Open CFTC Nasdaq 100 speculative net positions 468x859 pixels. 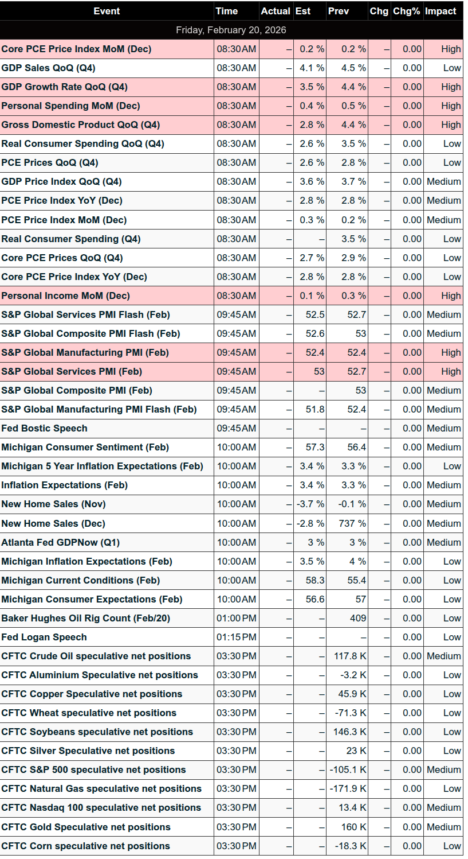[101, 808]
